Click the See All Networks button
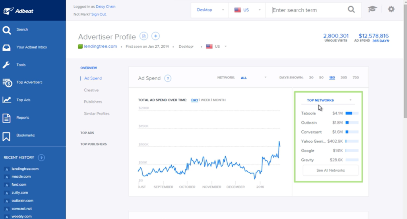Image resolution: width=407 pixels, height=219 pixels. 330,170
